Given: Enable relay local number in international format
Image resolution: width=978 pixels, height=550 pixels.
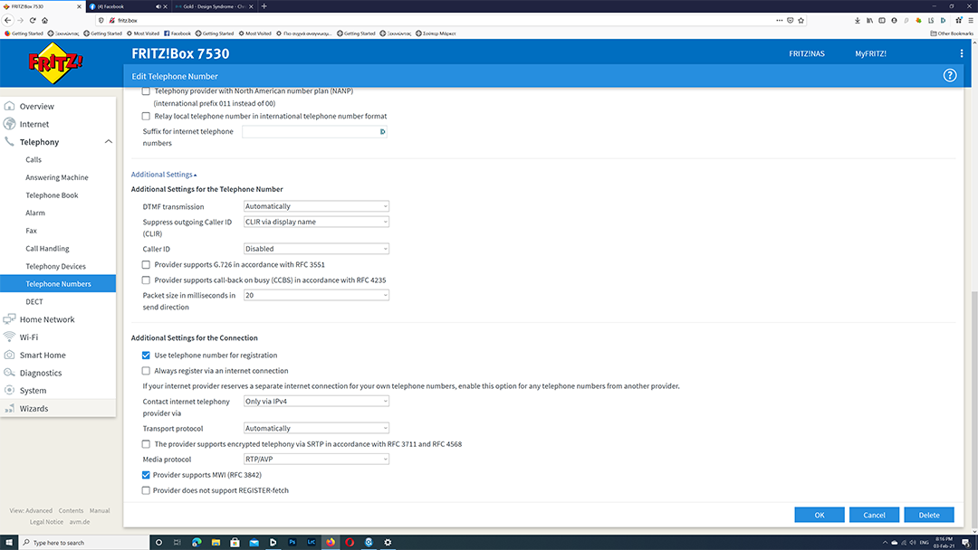Looking at the screenshot, I should (x=146, y=116).
